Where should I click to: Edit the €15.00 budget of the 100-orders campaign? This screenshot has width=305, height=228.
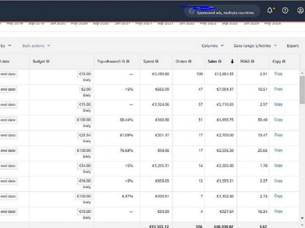(85, 74)
